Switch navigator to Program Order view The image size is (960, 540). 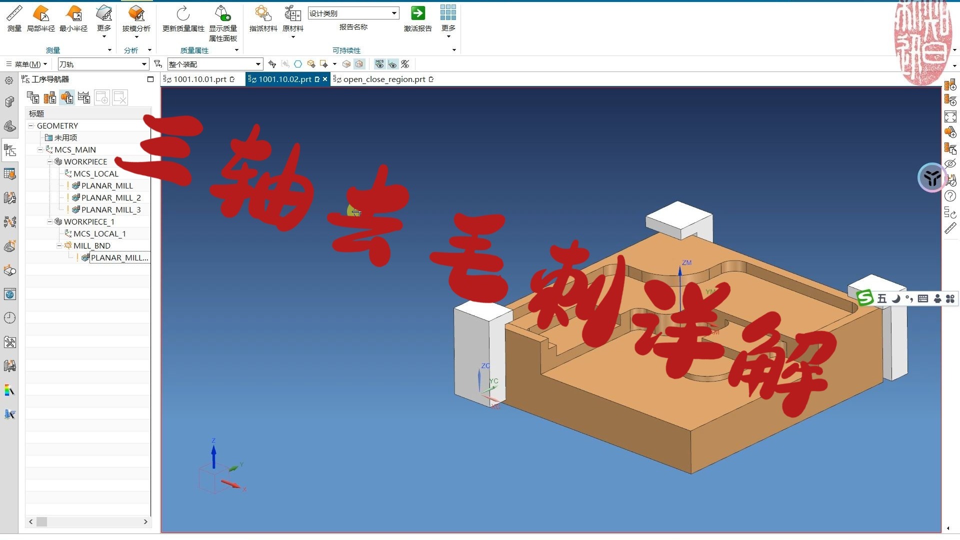33,97
